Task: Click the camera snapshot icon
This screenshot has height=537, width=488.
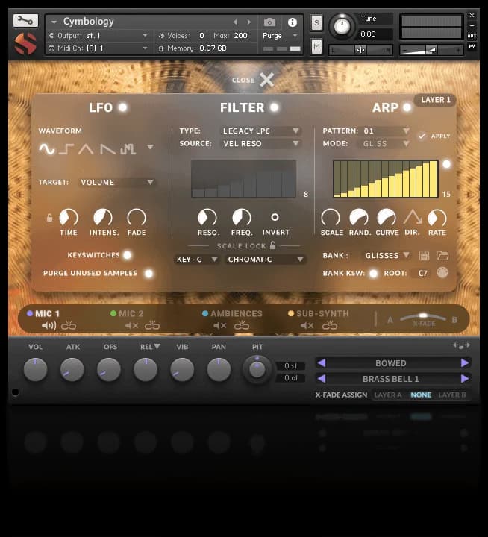Action: coord(269,22)
